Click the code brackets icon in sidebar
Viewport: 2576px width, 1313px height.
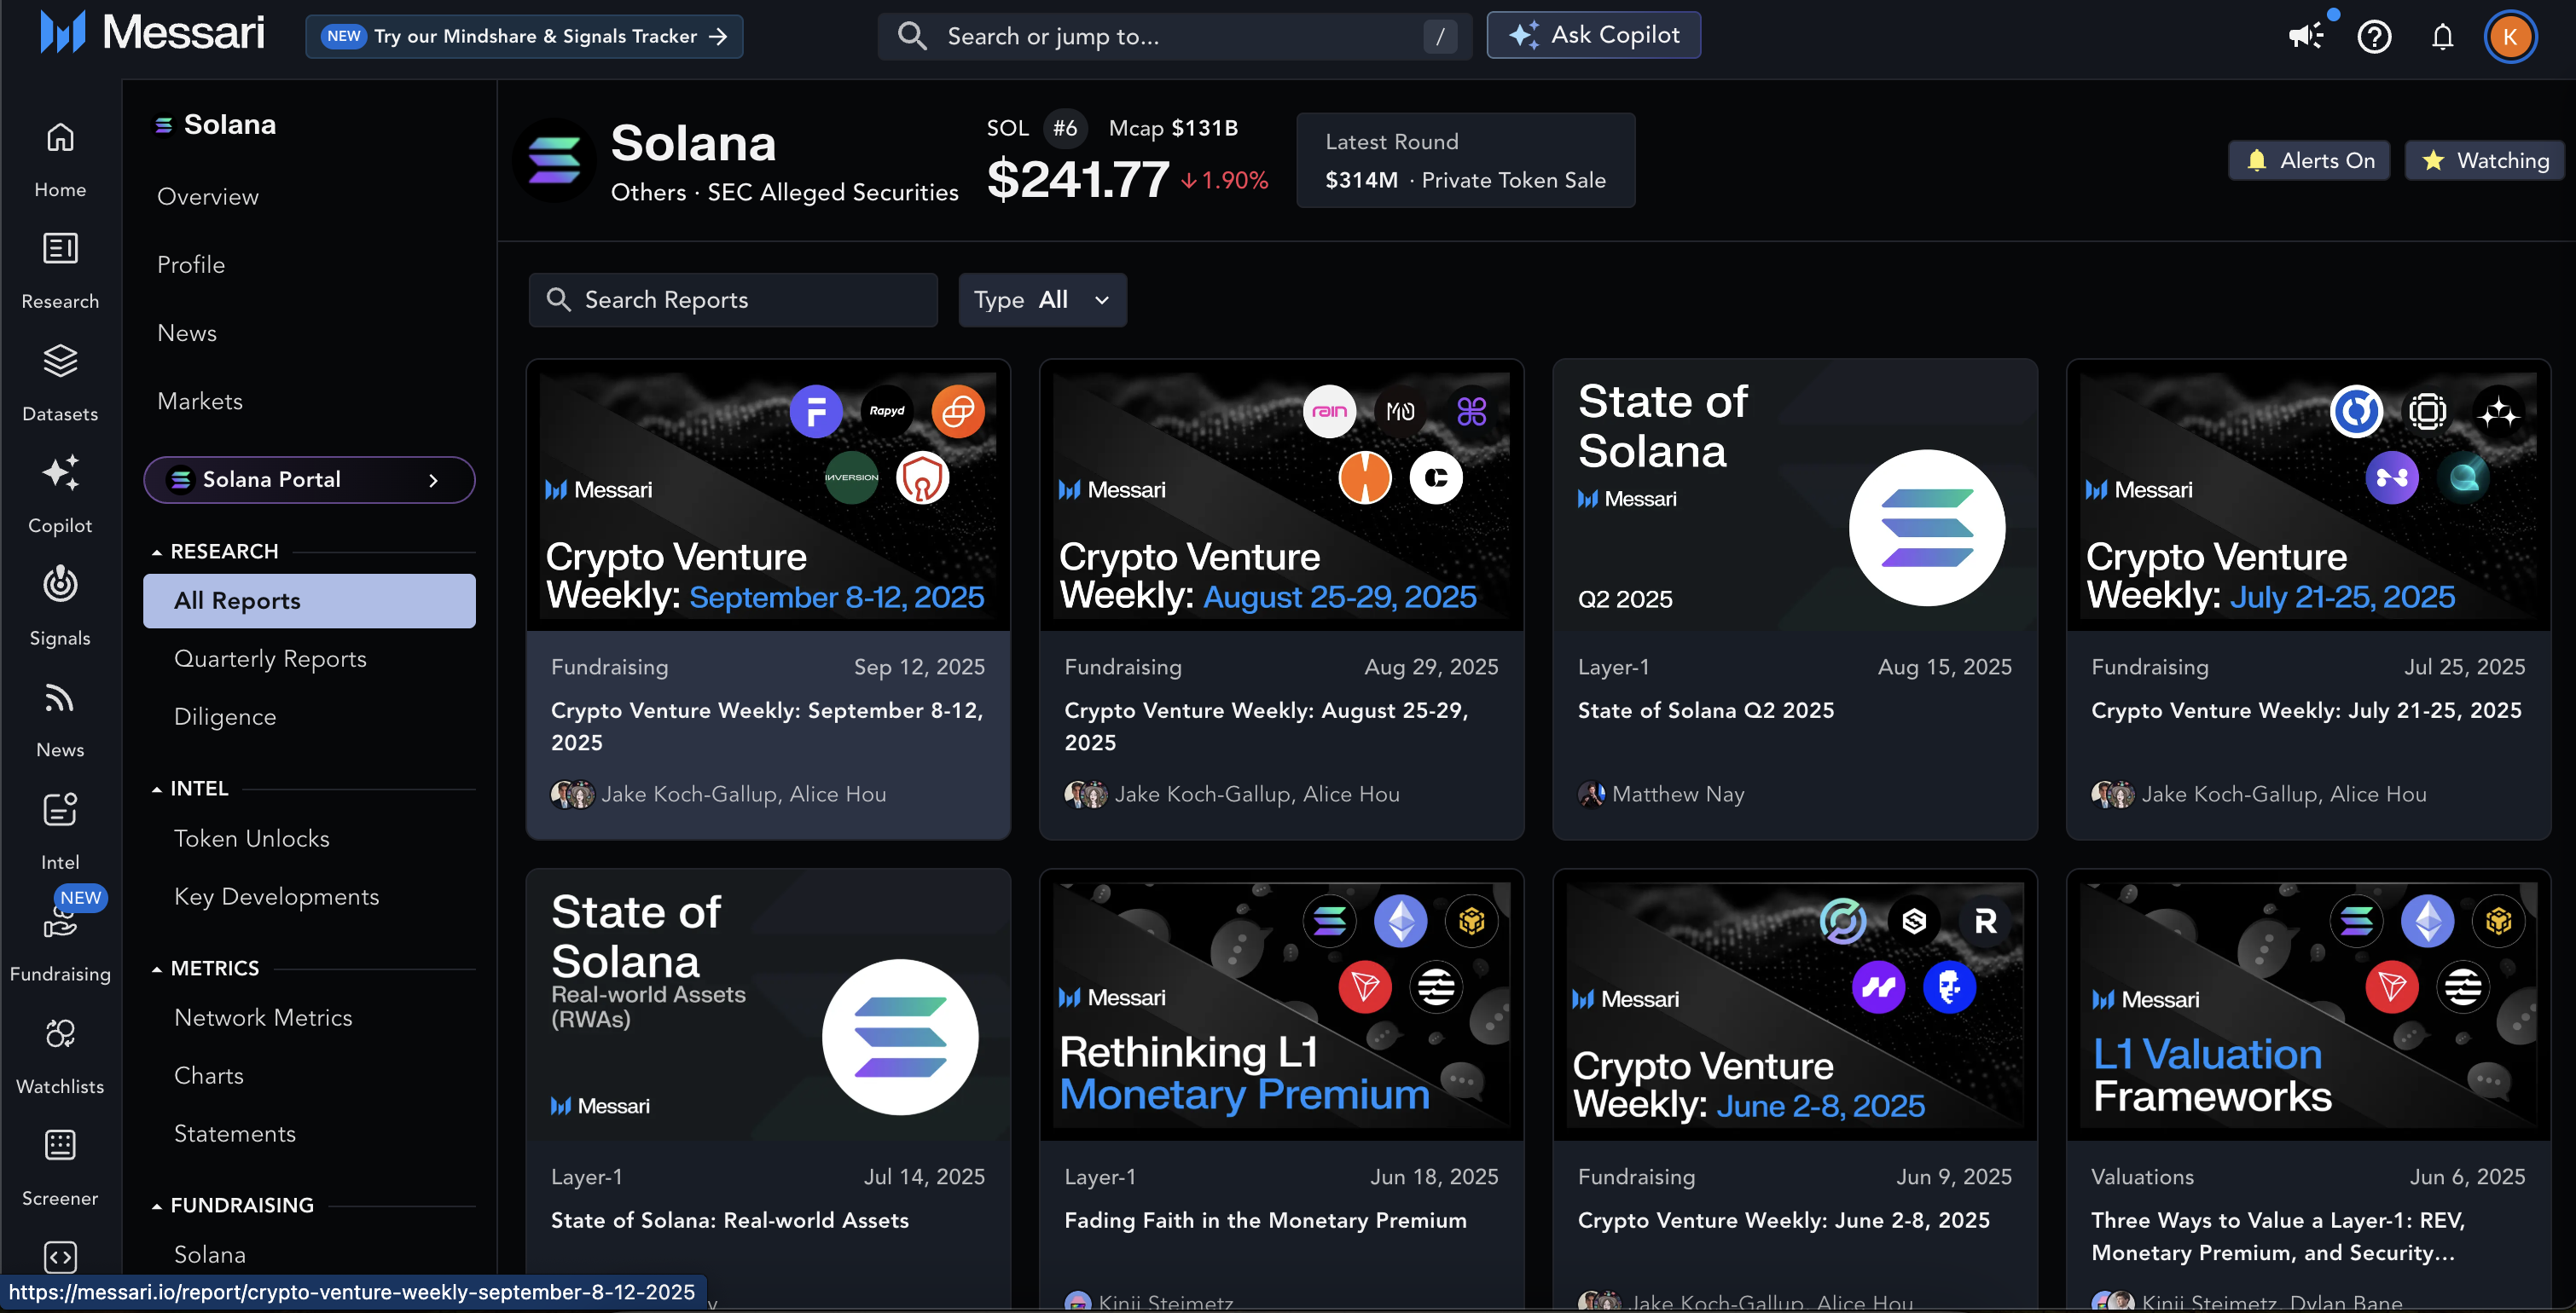click(60, 1257)
